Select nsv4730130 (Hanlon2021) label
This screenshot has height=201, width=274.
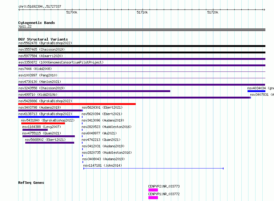pyautogui.click(x=40, y=82)
